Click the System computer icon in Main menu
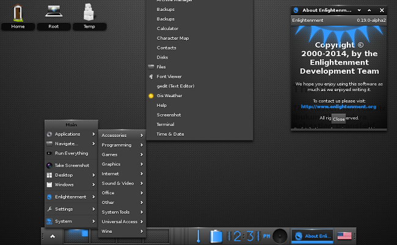The width and height of the screenshot is (397, 245). tap(49, 221)
